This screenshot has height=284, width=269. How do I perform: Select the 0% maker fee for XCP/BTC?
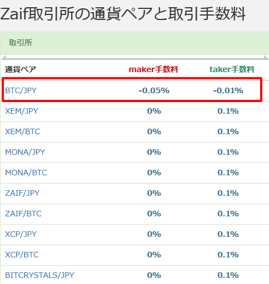(154, 255)
